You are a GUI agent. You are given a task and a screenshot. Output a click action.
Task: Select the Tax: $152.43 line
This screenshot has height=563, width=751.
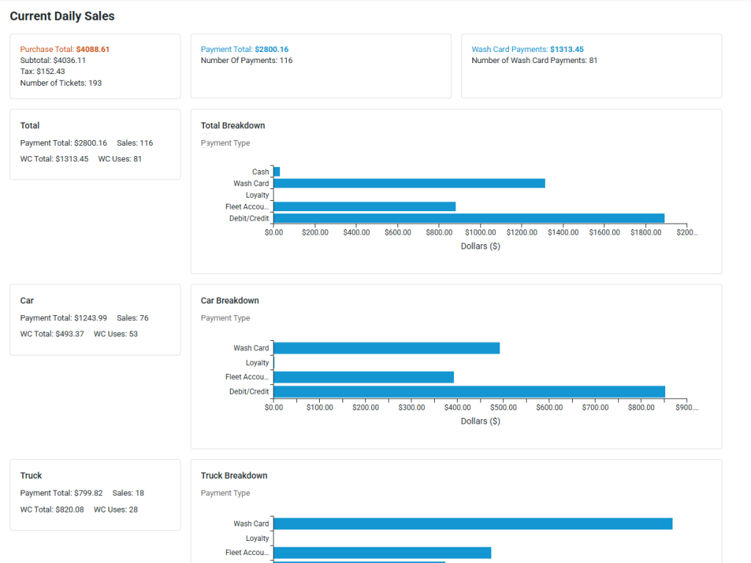(42, 71)
